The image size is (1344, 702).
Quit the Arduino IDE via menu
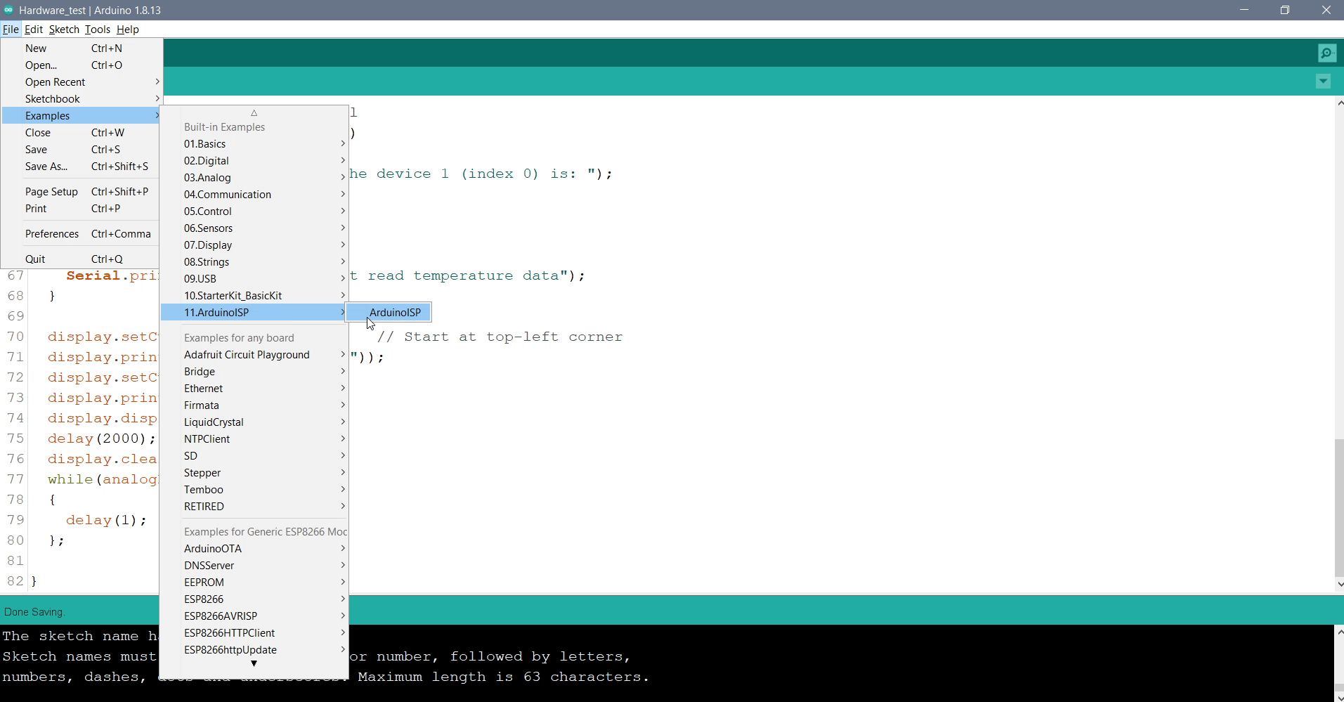click(x=82, y=259)
